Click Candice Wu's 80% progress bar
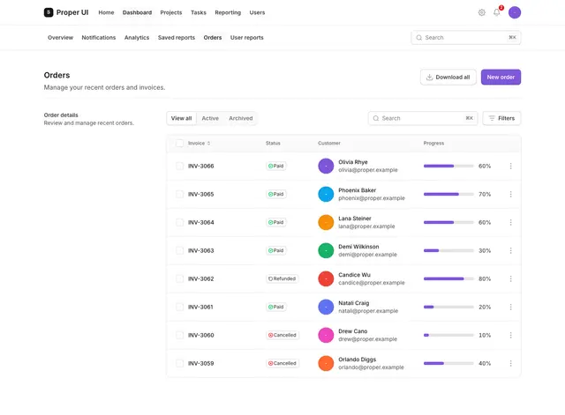 [x=448, y=278]
